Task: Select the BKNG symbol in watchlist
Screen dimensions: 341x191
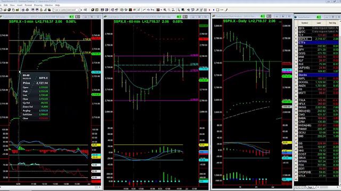Action: 302,107
